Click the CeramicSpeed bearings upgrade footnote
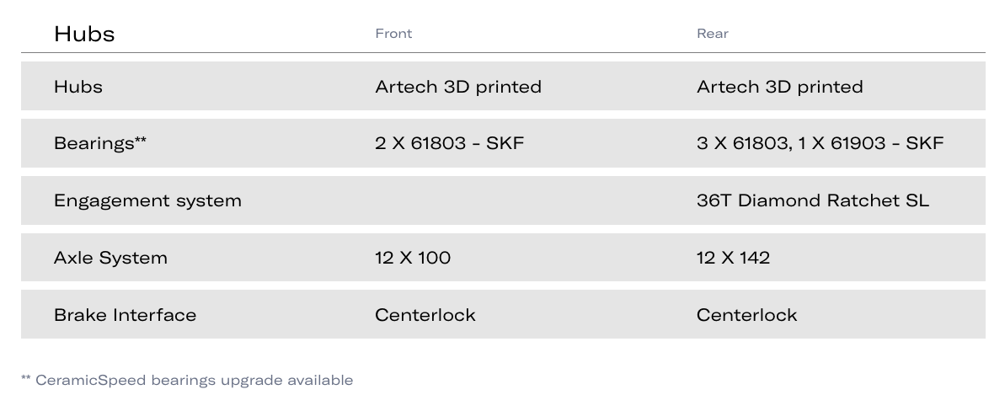The height and width of the screenshot is (411, 1005). (186, 380)
